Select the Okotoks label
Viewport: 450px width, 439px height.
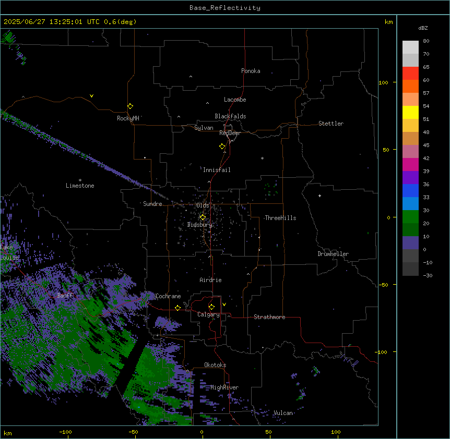click(215, 365)
